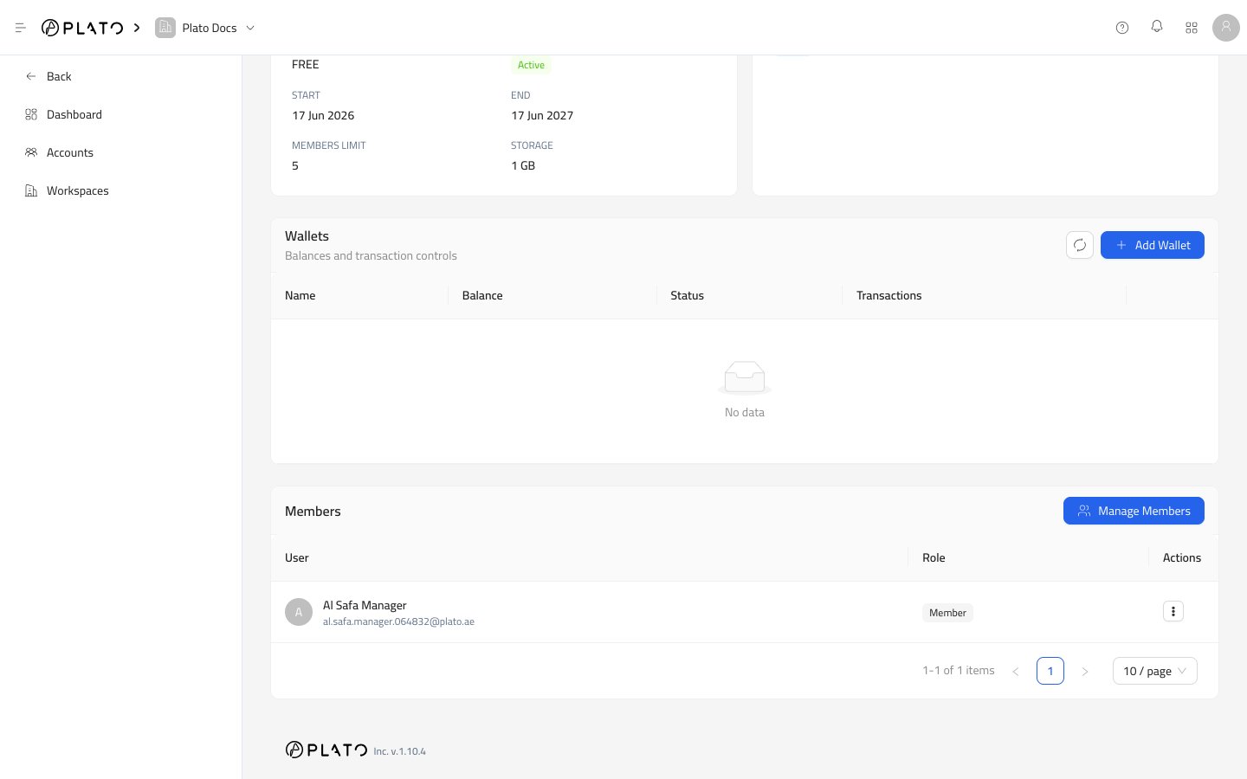
Task: Open the Plato logo home link
Action: pos(82,28)
